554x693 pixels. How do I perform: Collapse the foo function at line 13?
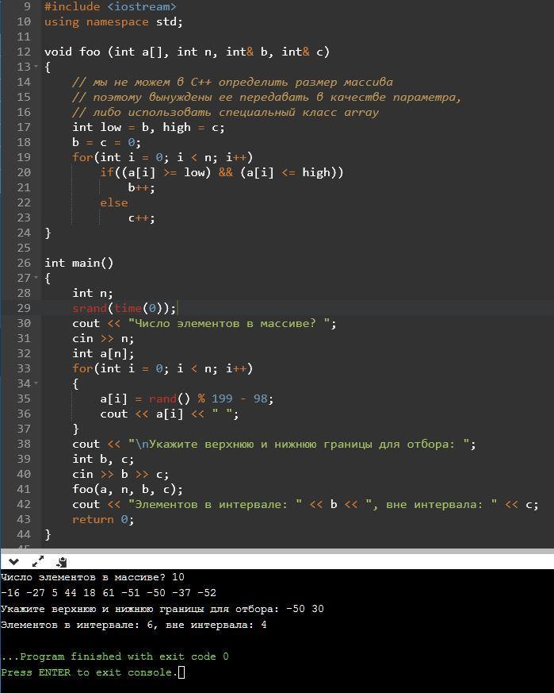tap(36, 67)
